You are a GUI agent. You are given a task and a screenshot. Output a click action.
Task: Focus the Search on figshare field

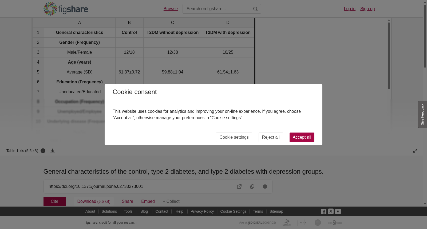pyautogui.click(x=218, y=9)
